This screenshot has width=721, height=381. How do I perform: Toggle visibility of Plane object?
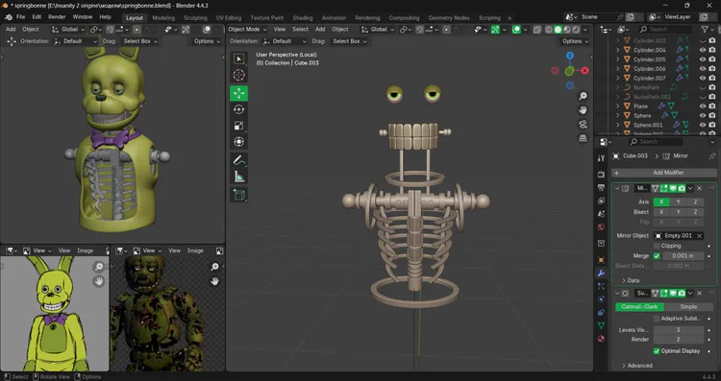702,106
